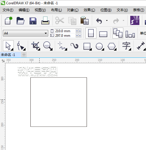Select the Polygon tool
The width and height of the screenshot is (146, 150).
click(112, 47)
